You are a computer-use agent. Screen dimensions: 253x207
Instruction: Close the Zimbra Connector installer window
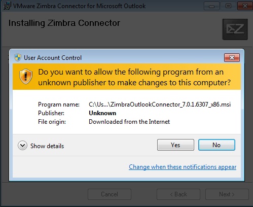pos(245,6)
